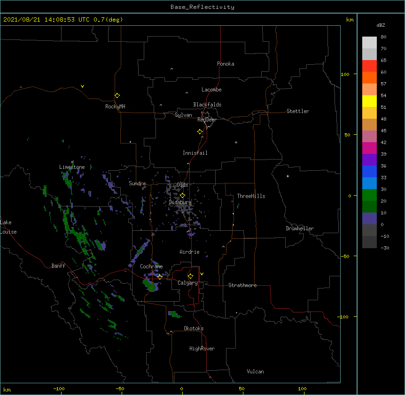Click the Blackfalds label

[207, 105]
